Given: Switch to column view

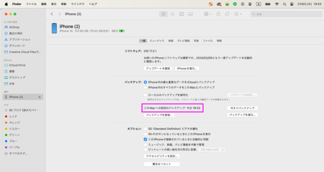Looking at the screenshot, I should coord(181,14).
